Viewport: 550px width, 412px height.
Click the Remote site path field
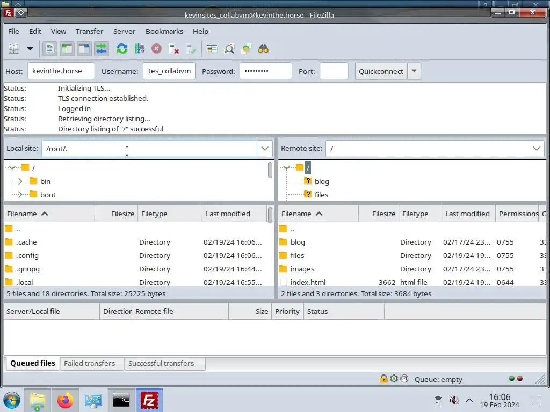[427, 149]
